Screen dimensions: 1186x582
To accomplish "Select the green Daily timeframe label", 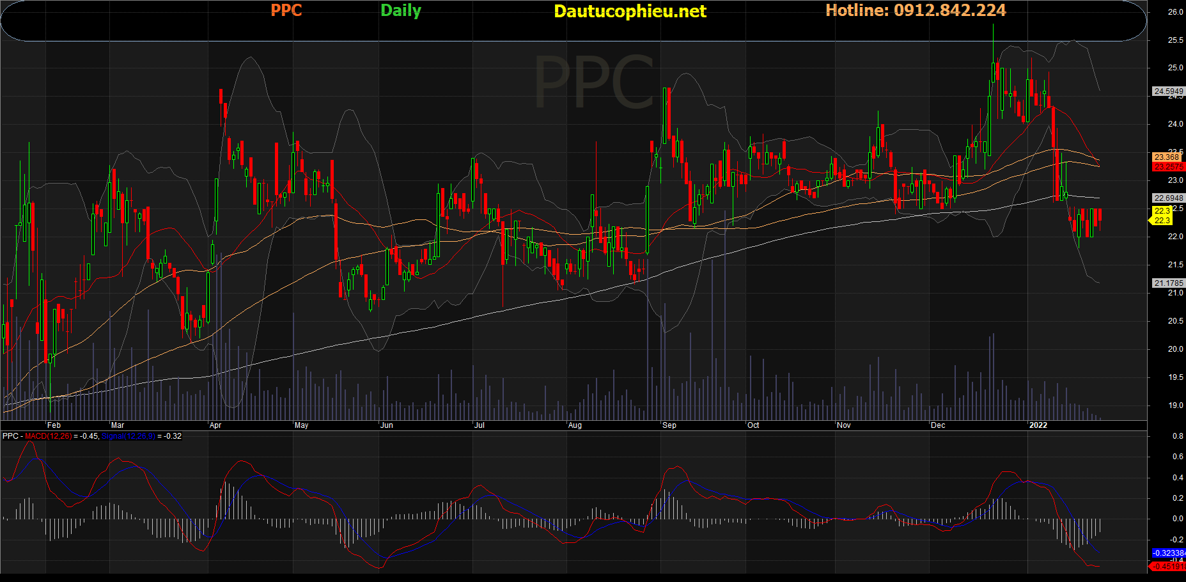I will (400, 11).
